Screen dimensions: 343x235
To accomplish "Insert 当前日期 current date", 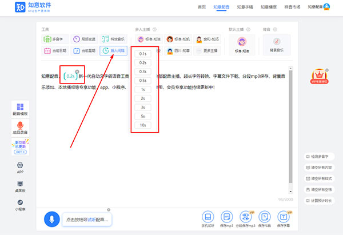I will (55, 51).
